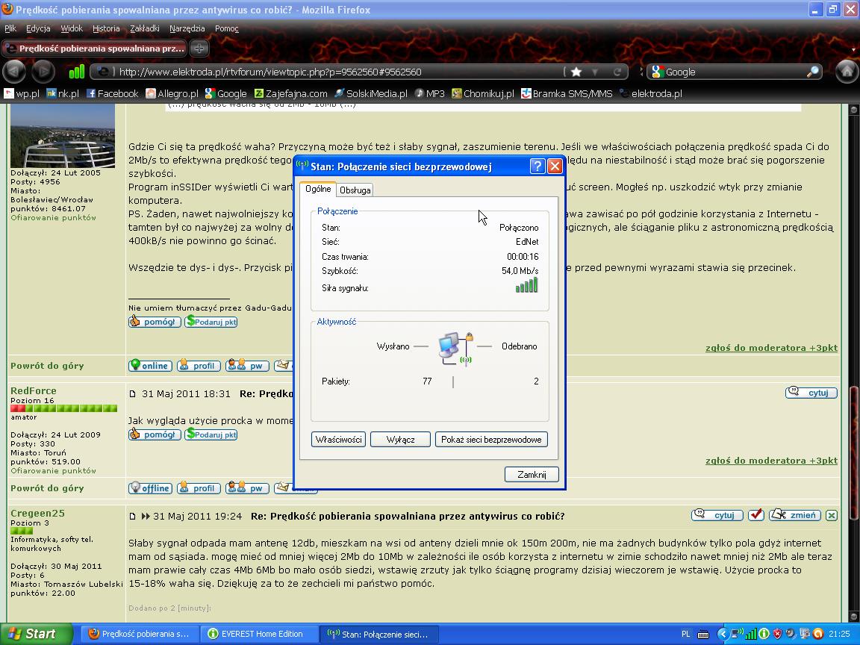Open the Historia menu
Image resolution: width=860 pixels, height=645 pixels.
tap(106, 28)
